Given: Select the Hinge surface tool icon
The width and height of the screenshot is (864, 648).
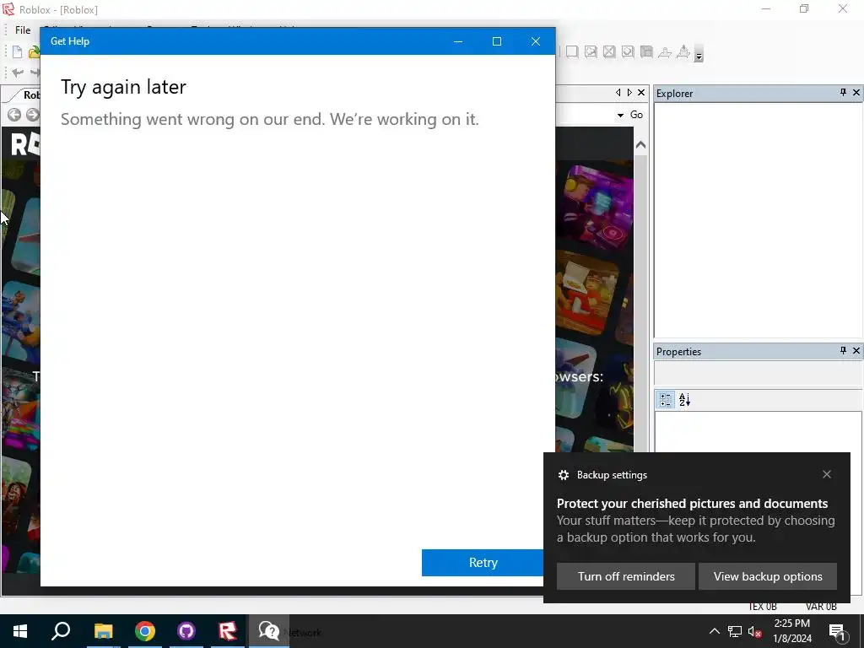Looking at the screenshot, I should [665, 52].
